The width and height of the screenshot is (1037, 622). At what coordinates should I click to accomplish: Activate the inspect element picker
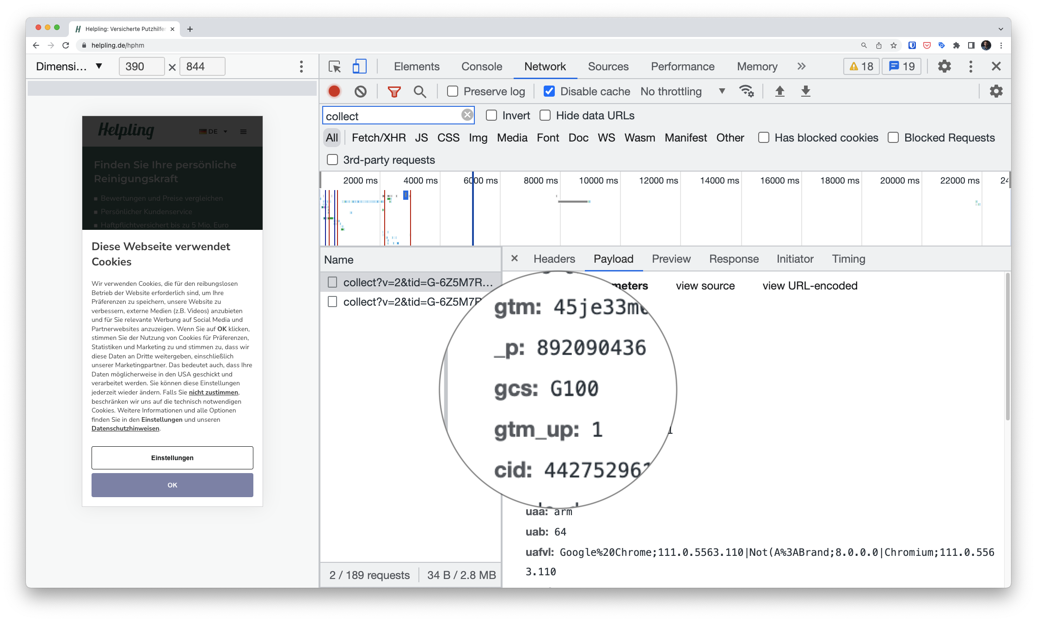[334, 67]
